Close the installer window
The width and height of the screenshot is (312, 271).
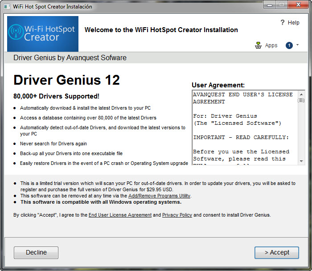298,4
